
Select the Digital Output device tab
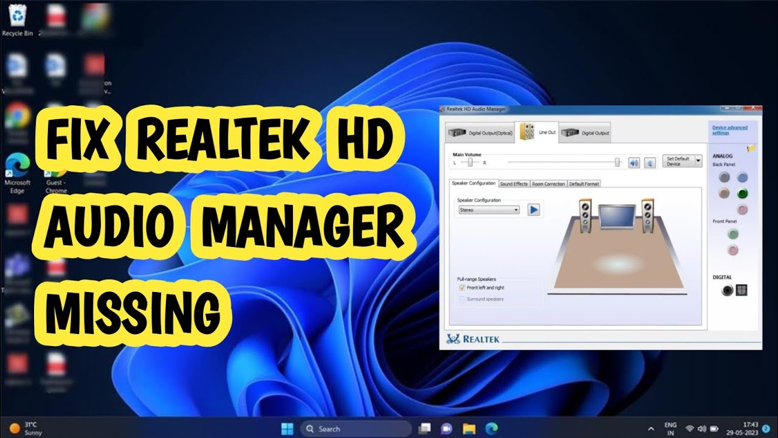click(585, 133)
